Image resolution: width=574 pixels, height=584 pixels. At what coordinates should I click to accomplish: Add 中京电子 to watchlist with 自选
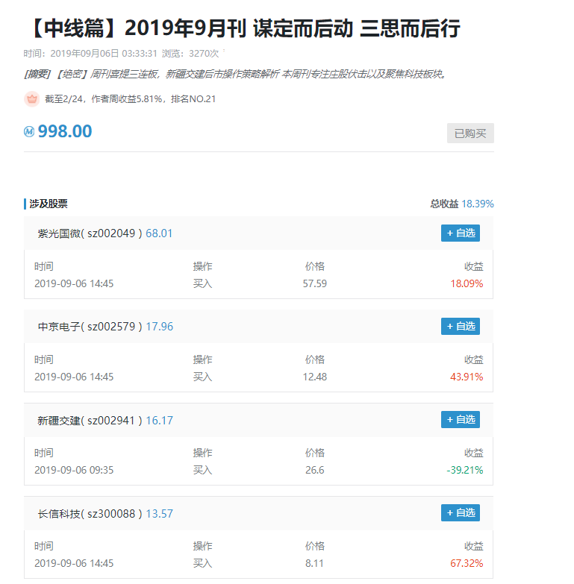pos(461,326)
